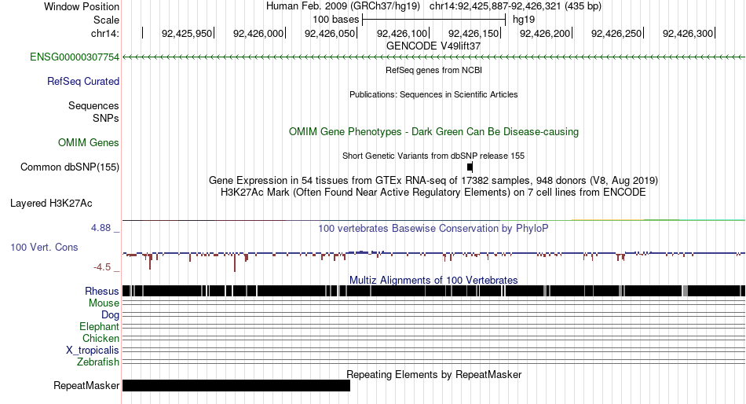Click the 92,426,050 ruler position
Image resolution: width=746 pixels, height=404 pixels.
pos(330,33)
